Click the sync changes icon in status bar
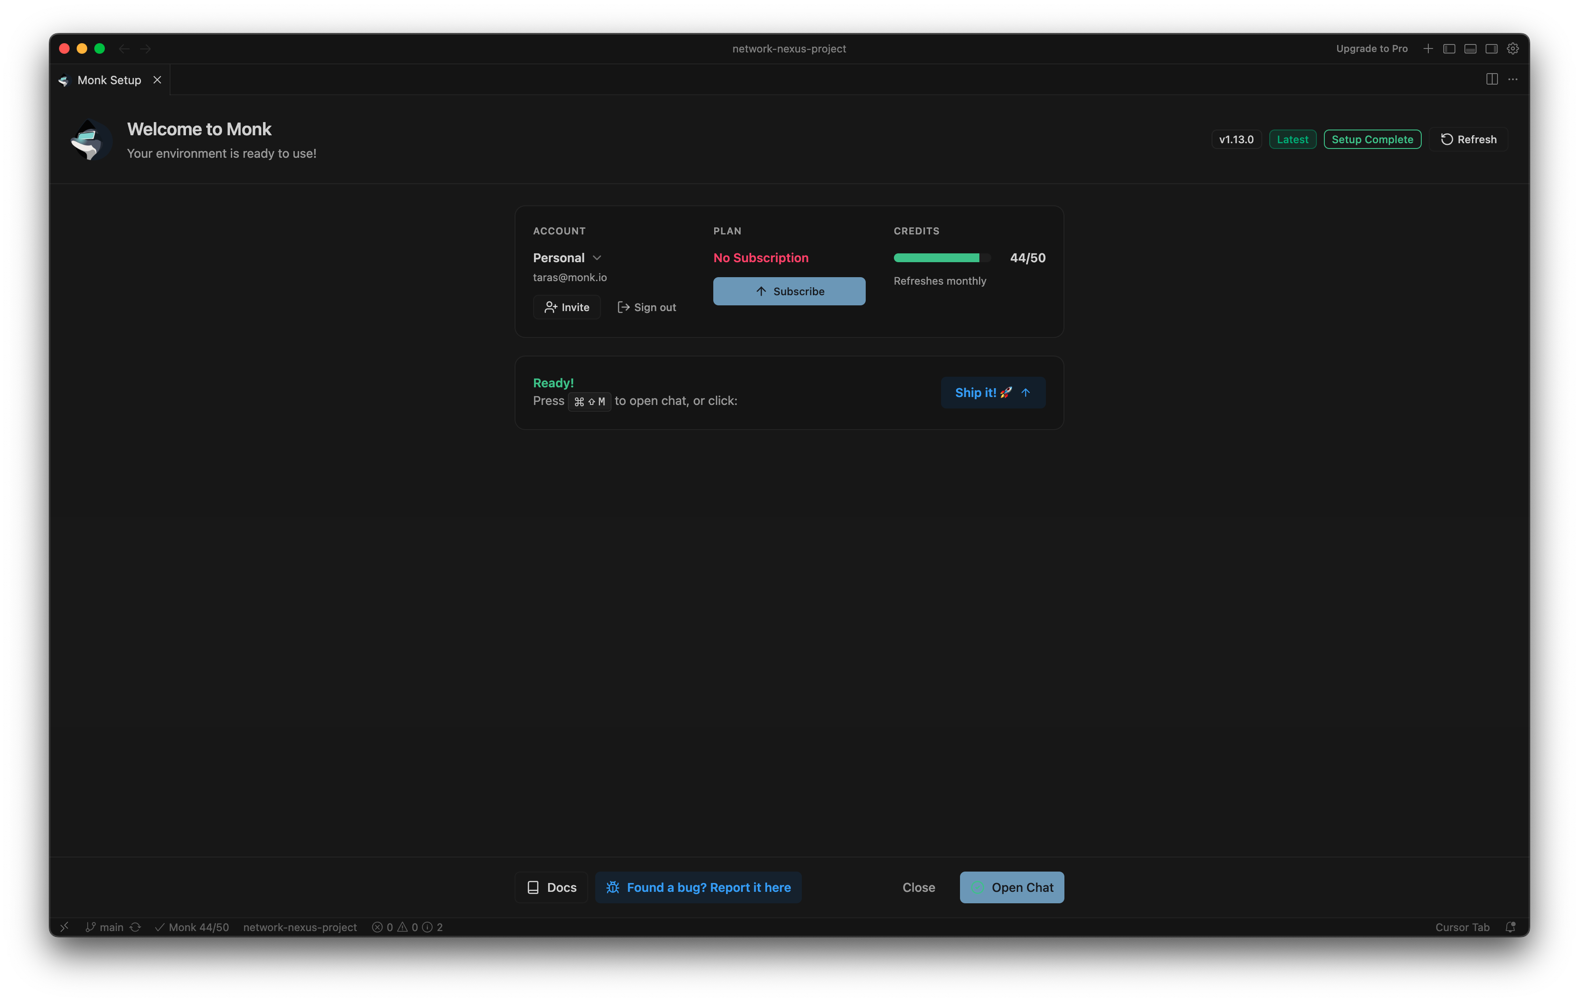 click(135, 927)
